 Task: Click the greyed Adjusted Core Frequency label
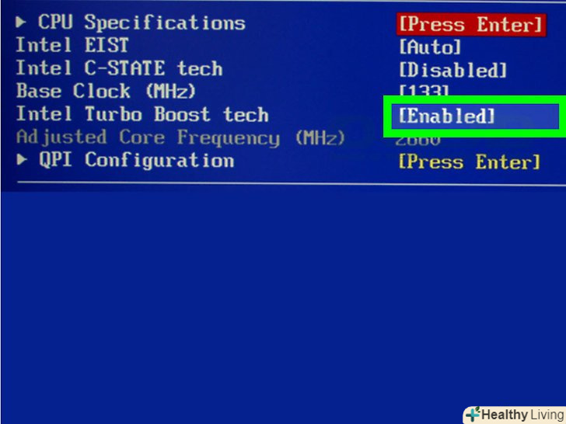tap(180, 137)
